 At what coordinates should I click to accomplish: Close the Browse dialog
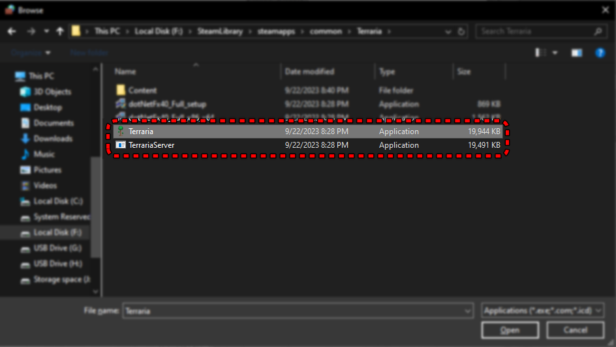tap(606, 10)
